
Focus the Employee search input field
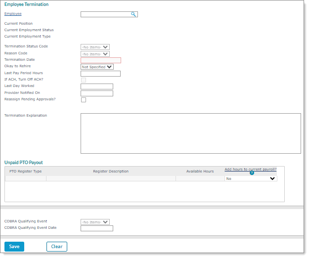coord(105,14)
